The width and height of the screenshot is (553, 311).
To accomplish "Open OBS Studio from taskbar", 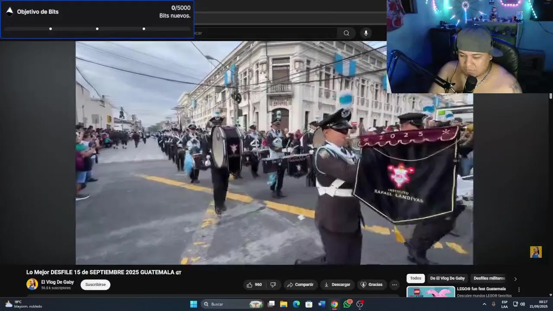I will (360, 304).
